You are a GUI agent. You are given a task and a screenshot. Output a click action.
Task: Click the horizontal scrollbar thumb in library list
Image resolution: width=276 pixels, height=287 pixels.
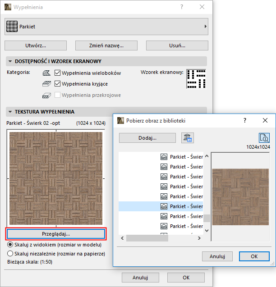pyautogui.click(x=147, y=238)
